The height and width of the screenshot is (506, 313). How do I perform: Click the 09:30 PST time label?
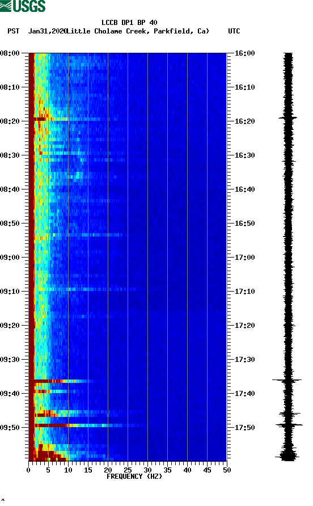click(x=10, y=360)
